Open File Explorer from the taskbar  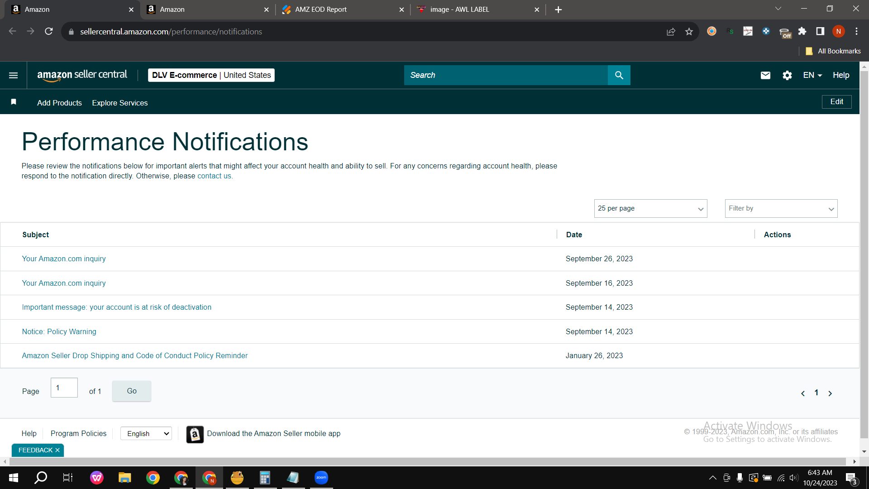pos(124,478)
